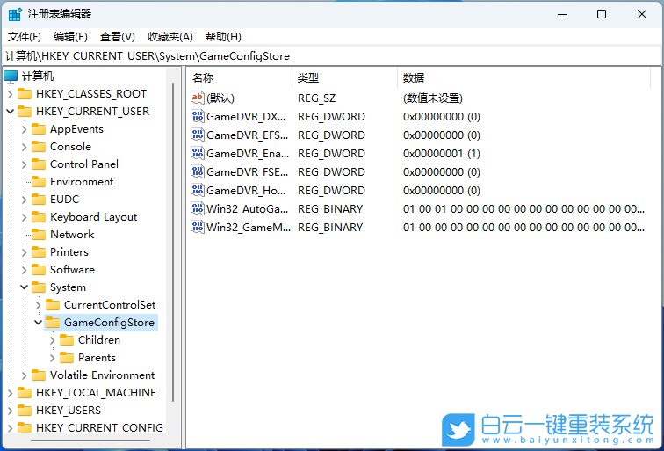Viewport: 664px width, 451px height.
Task: Select the Volatile Environment key label
Action: click(x=103, y=375)
